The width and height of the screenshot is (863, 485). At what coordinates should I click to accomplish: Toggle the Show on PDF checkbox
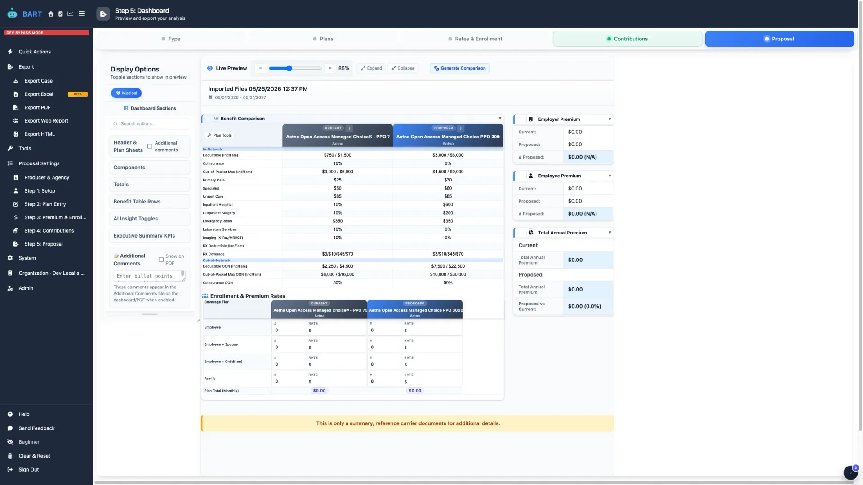[x=161, y=260]
